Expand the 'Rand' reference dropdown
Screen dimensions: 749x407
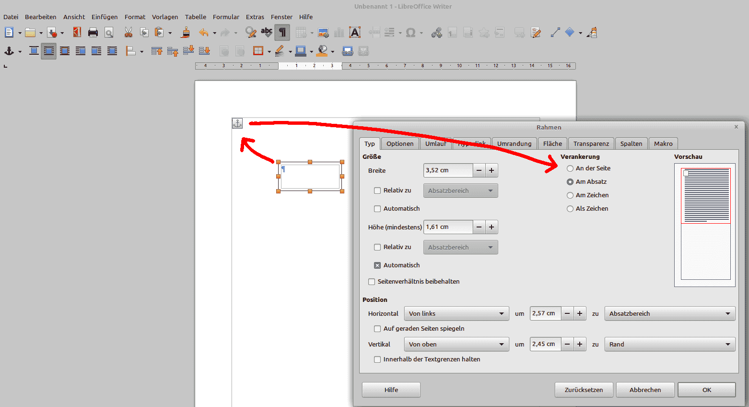[669, 345]
